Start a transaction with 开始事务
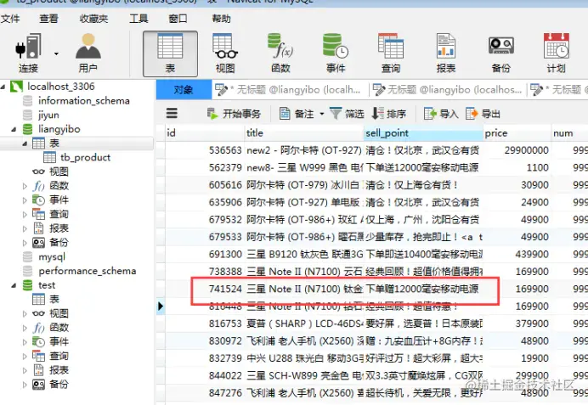This screenshot has height=405, width=588. pyautogui.click(x=234, y=114)
